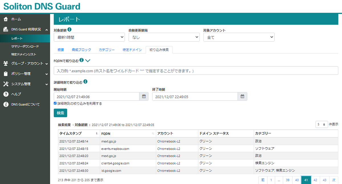Toggle 詳細時刻の絞り込みを利用する checkbox
The height and width of the screenshot is (184, 342).
(55, 103)
